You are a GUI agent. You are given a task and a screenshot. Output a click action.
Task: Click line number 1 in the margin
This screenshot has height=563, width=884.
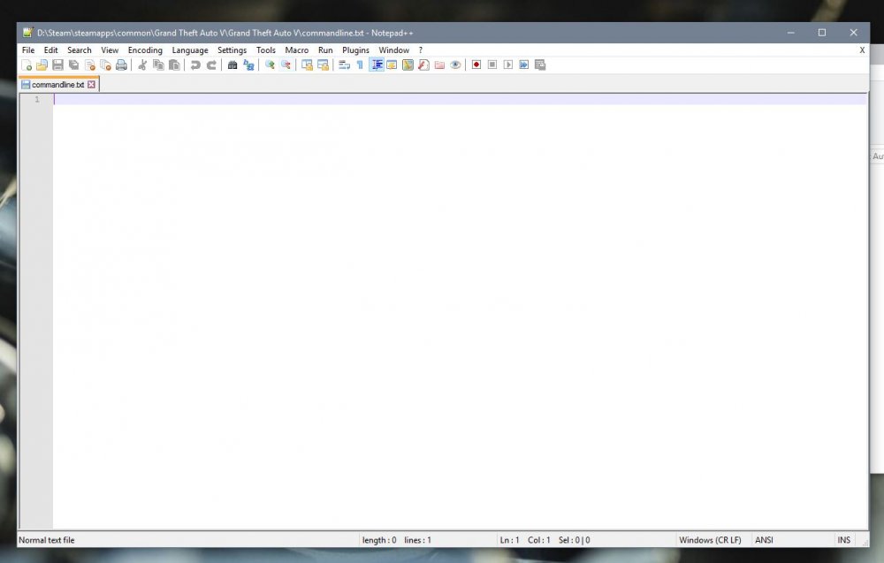point(37,99)
